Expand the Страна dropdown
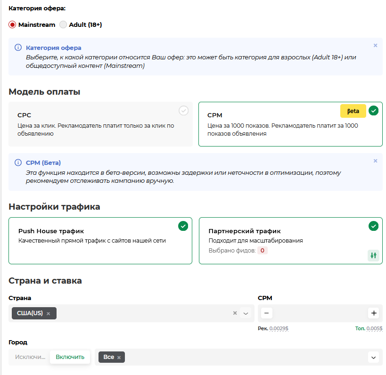This screenshot has height=375, width=386. (245, 313)
